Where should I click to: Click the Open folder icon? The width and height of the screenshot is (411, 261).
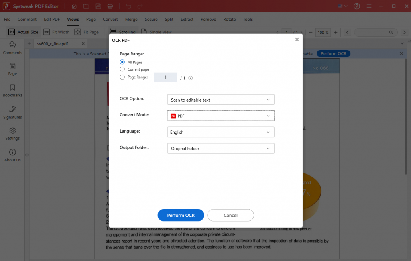click(86, 6)
